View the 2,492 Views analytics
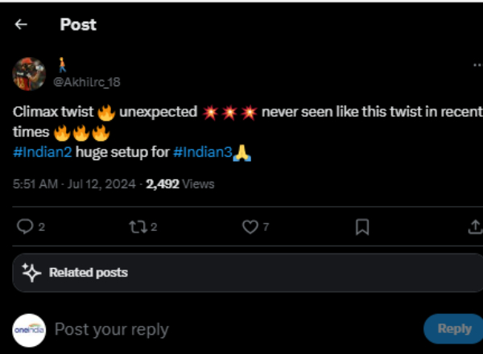The height and width of the screenshot is (354, 483). 180,184
